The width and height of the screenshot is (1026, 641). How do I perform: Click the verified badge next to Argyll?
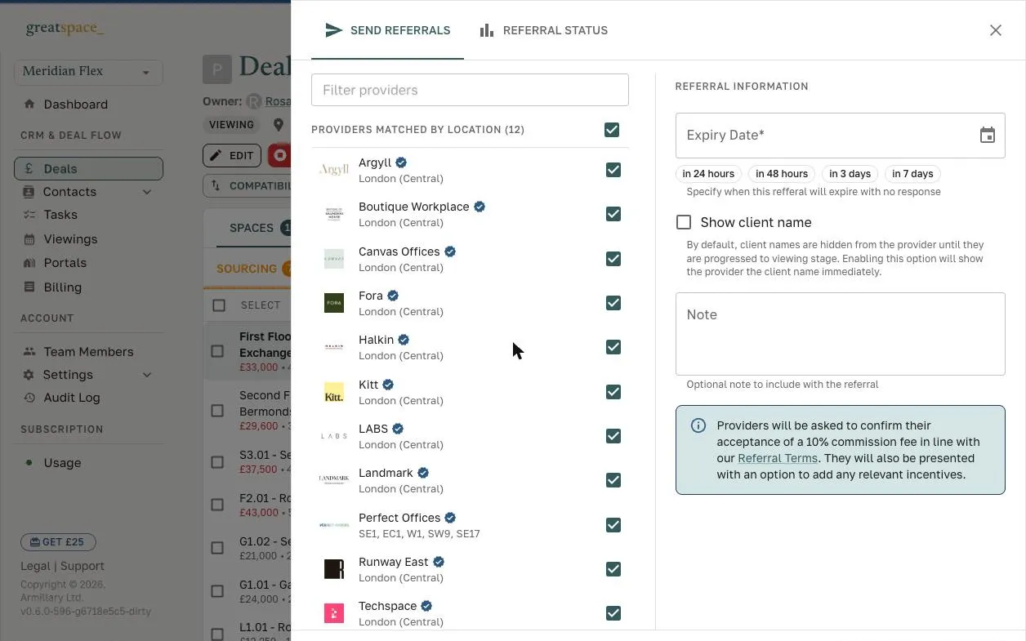[401, 162]
